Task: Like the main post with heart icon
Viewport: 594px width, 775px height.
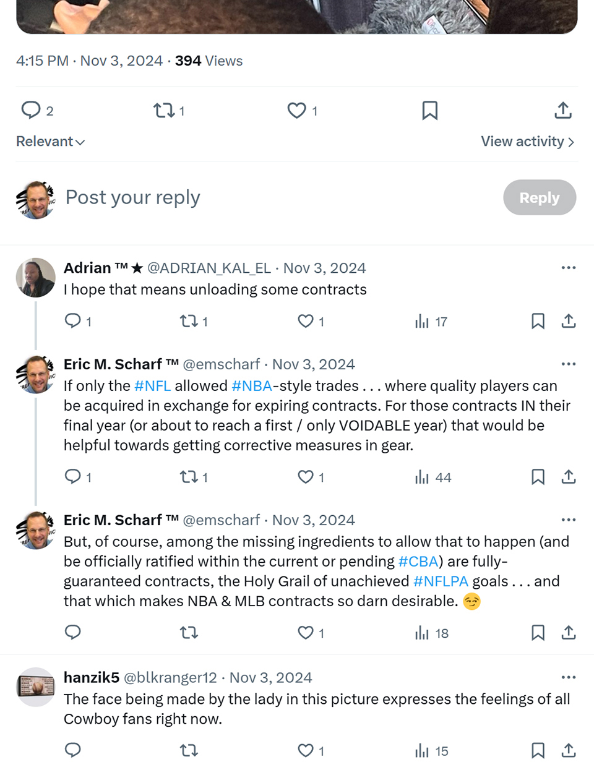Action: click(x=303, y=111)
